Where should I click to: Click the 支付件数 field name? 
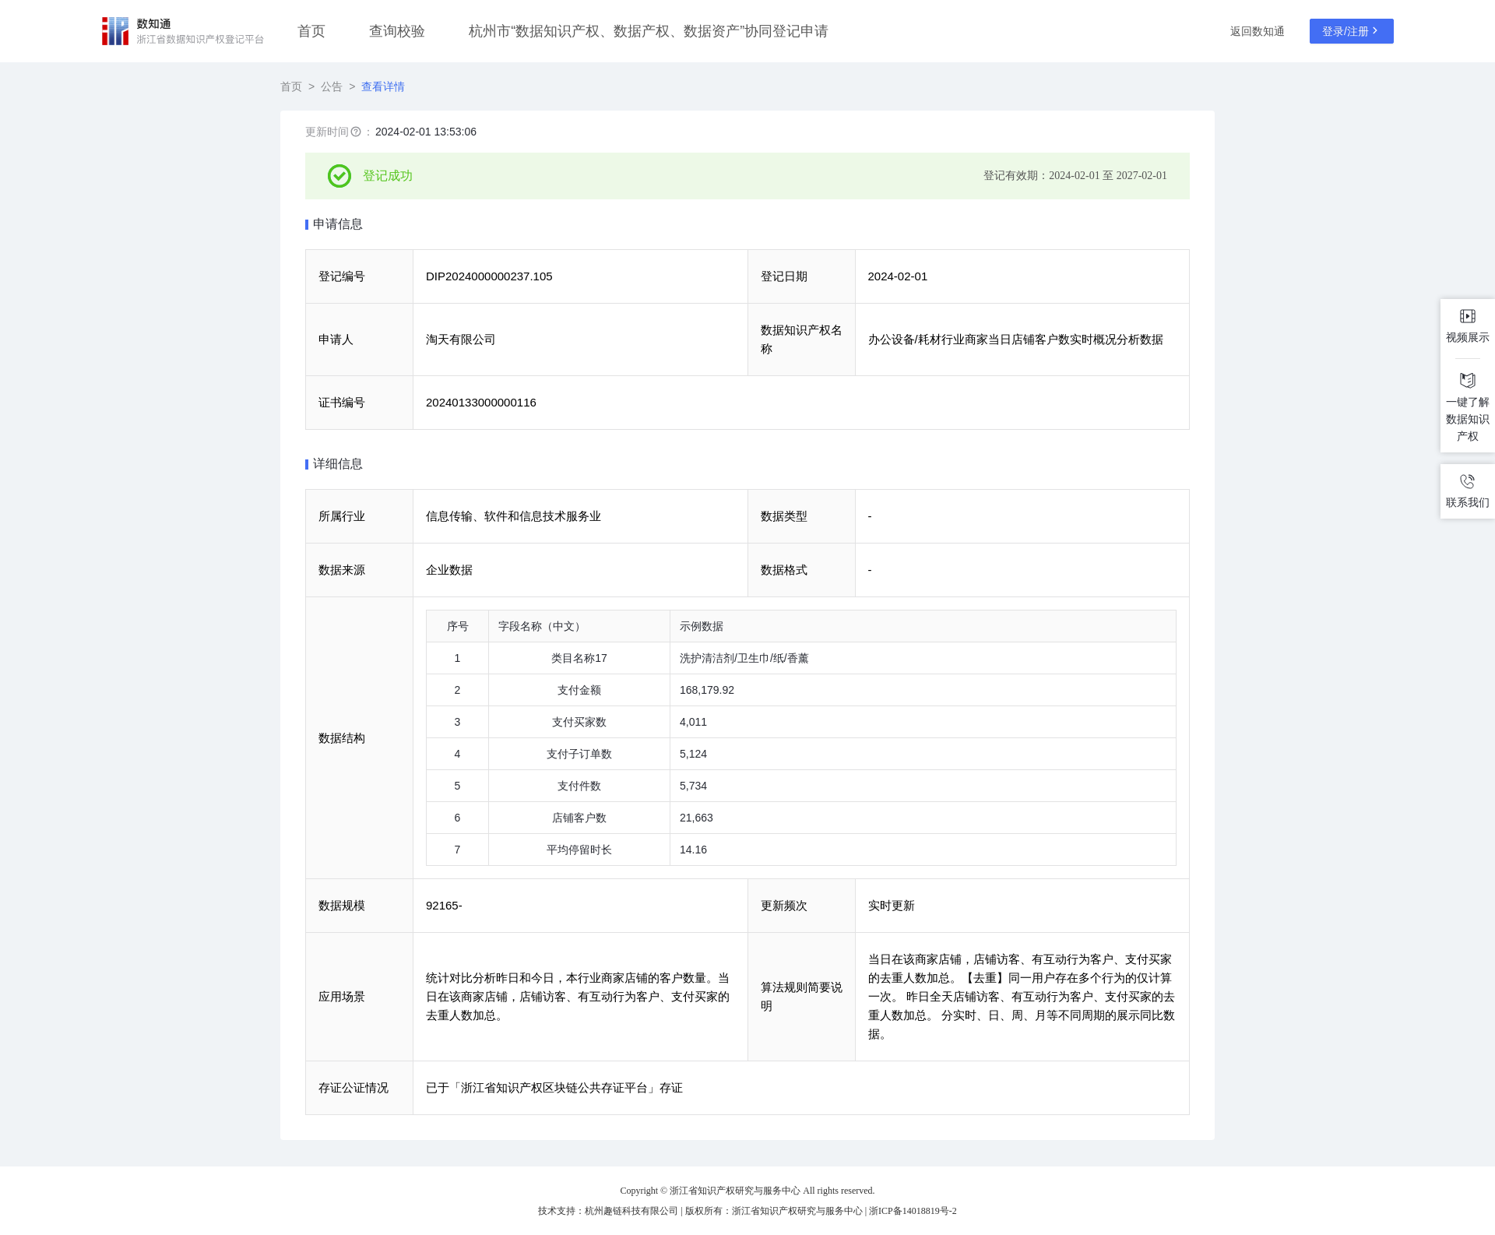(579, 786)
